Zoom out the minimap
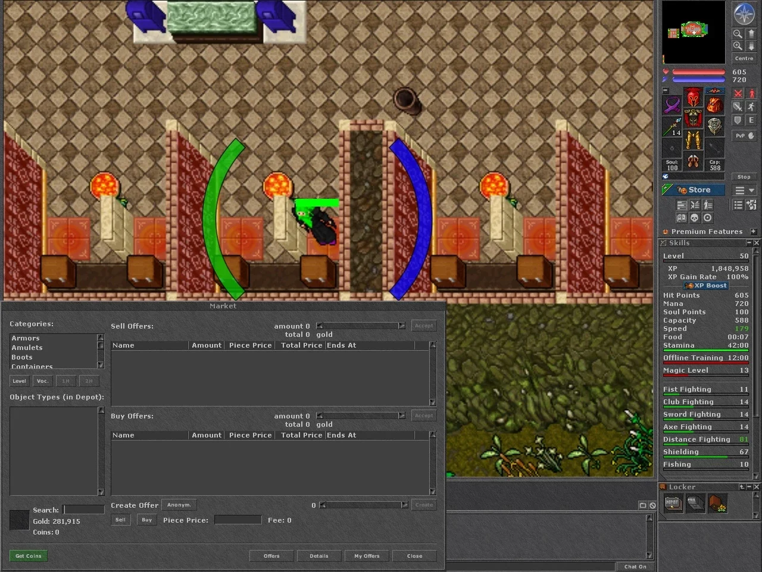Screen dimensions: 762x572 click(738, 34)
